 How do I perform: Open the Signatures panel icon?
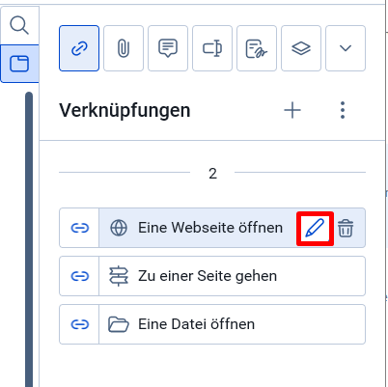(x=257, y=48)
